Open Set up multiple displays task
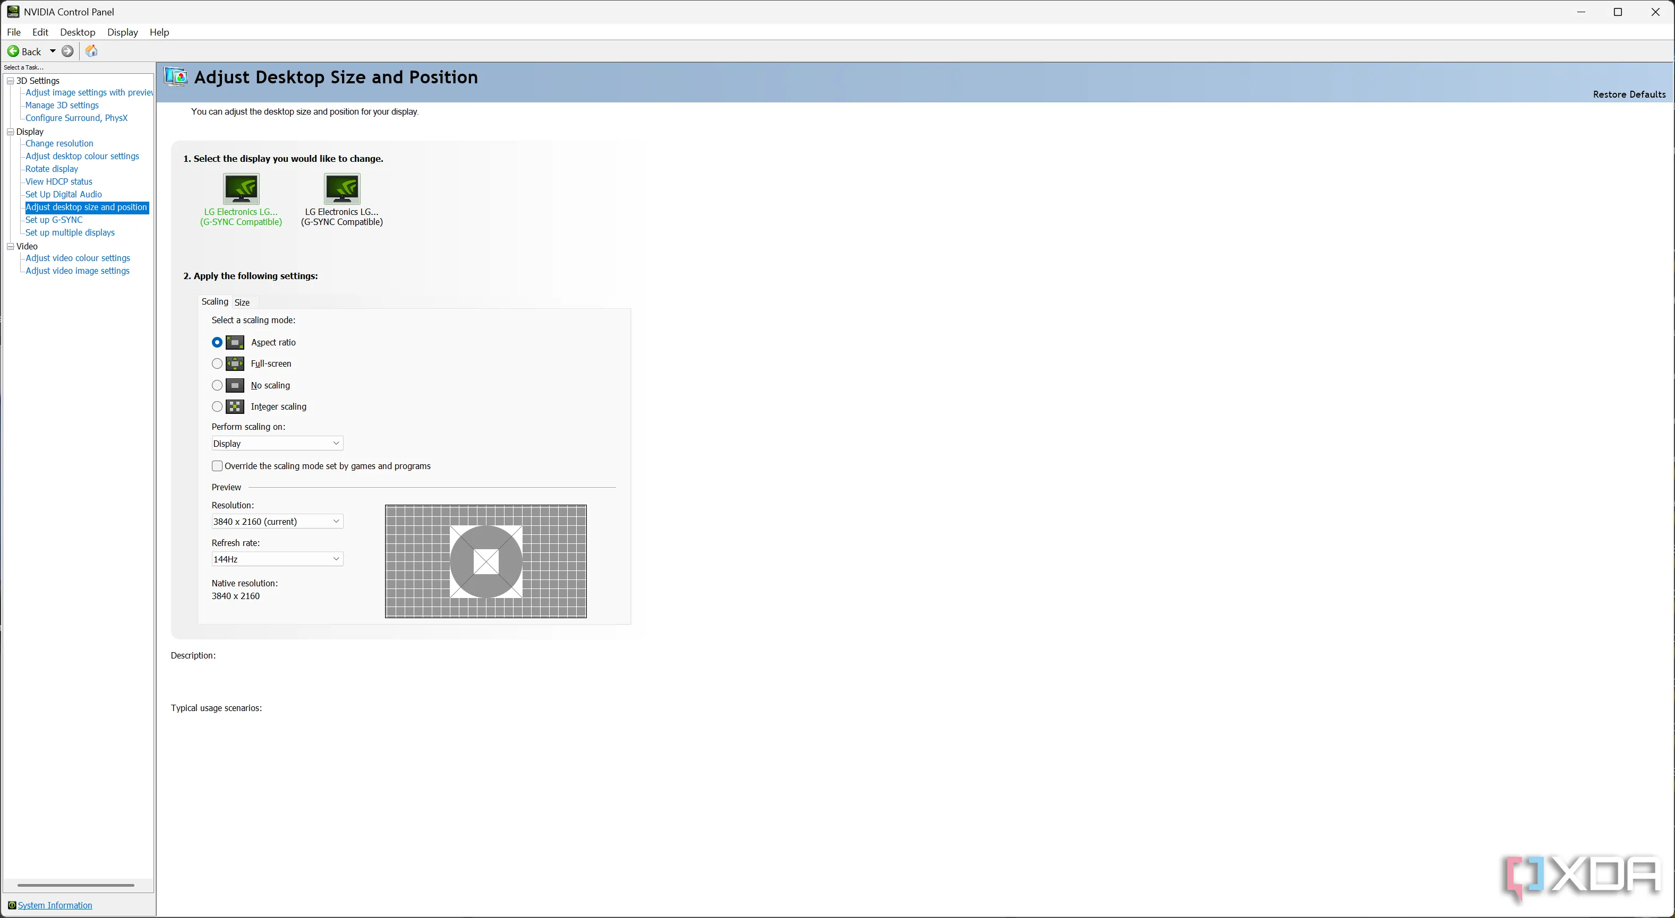The width and height of the screenshot is (1675, 918). pos(70,232)
